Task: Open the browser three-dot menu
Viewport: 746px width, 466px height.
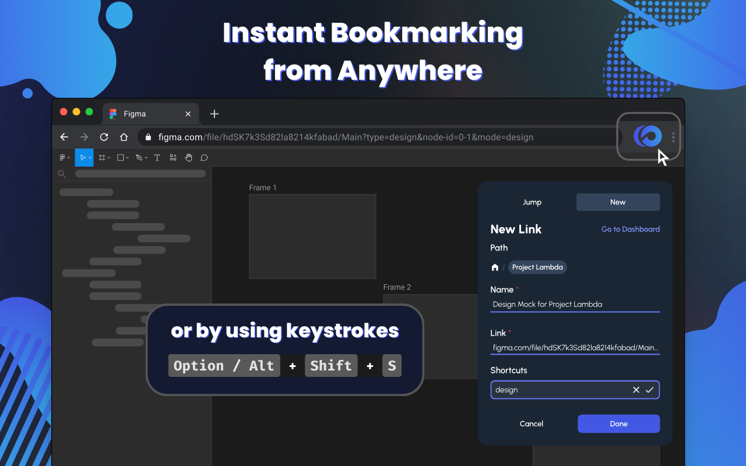Action: pos(673,137)
